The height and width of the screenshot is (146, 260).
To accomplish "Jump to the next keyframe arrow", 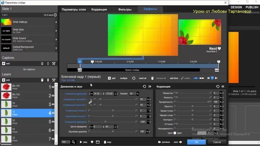I will pos(216,78).
